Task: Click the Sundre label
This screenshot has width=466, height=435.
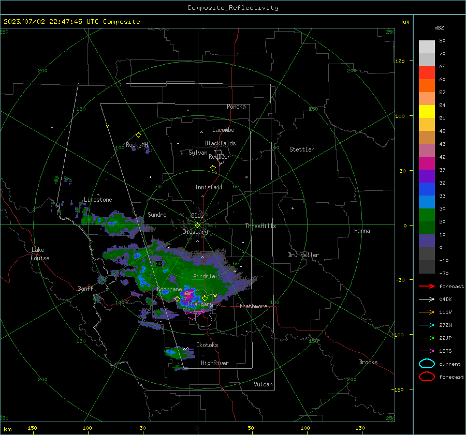Action: tap(157, 214)
